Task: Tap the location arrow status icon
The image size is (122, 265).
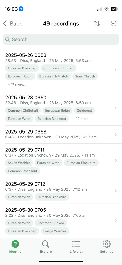Action: 21,9
